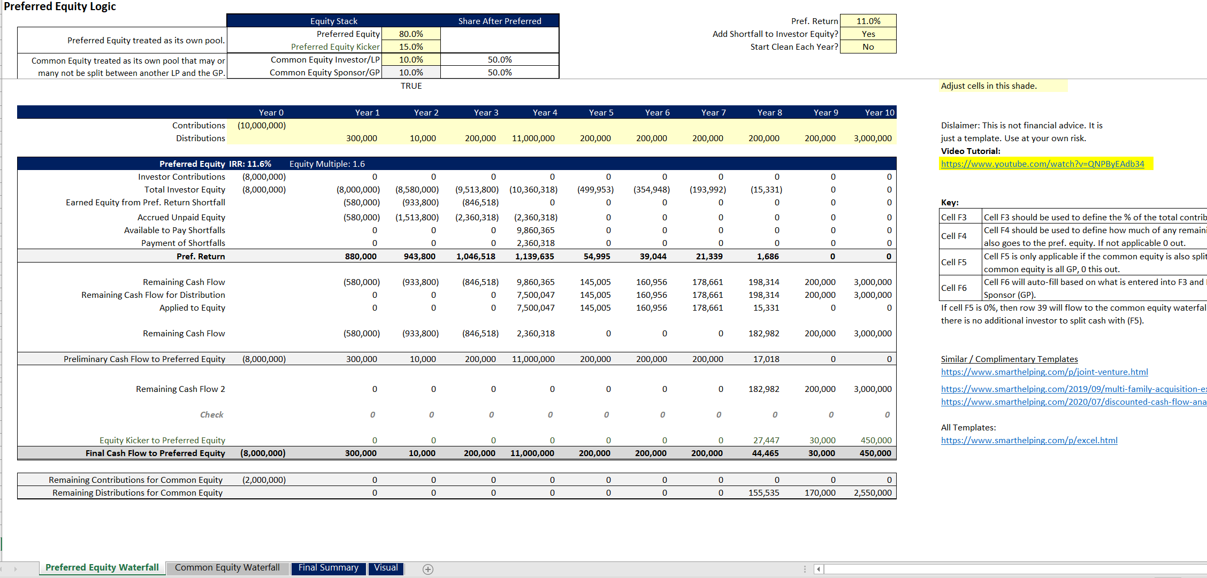Click the sheet tab scroll-left arrow
Image resolution: width=1207 pixels, height=578 pixels.
coord(2,569)
